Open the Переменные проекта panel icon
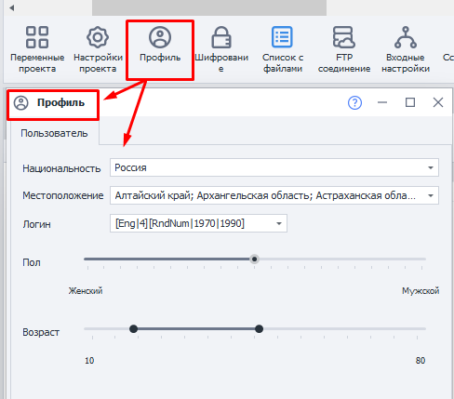The image size is (454, 399). pyautogui.click(x=37, y=37)
